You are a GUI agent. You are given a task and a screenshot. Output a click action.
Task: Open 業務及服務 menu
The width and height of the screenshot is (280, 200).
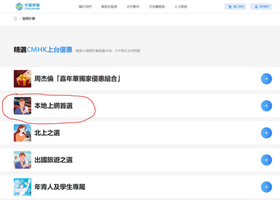point(109,7)
